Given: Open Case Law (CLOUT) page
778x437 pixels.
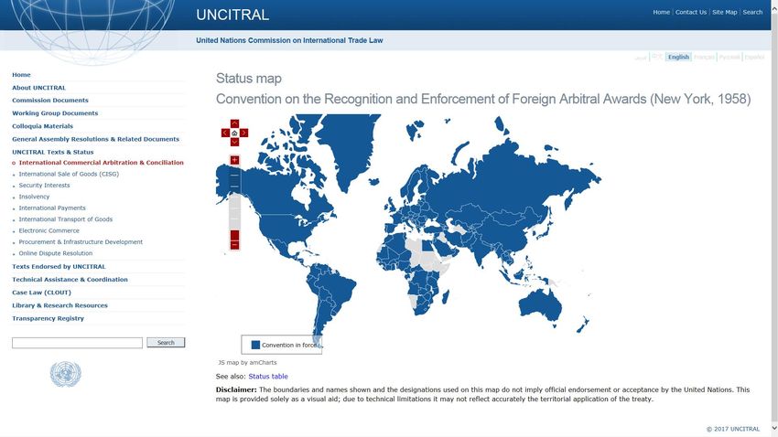Looking at the screenshot, I should pos(41,293).
